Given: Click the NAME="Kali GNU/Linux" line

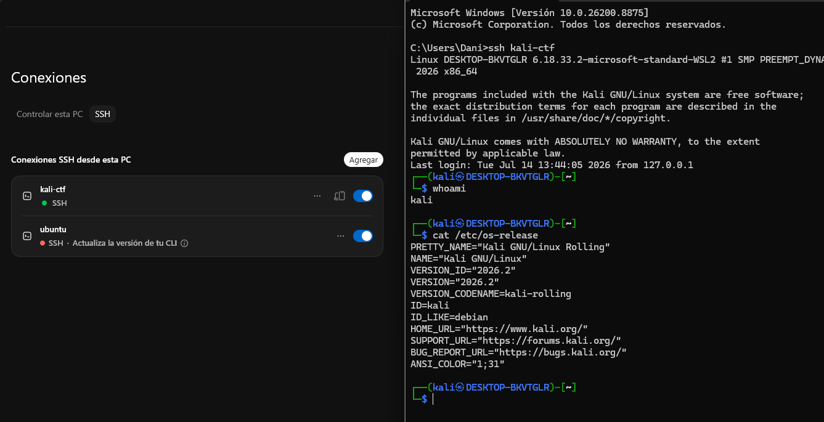Looking at the screenshot, I should tap(468, 259).
